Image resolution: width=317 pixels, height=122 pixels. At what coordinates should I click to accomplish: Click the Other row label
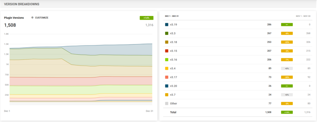click(x=173, y=103)
